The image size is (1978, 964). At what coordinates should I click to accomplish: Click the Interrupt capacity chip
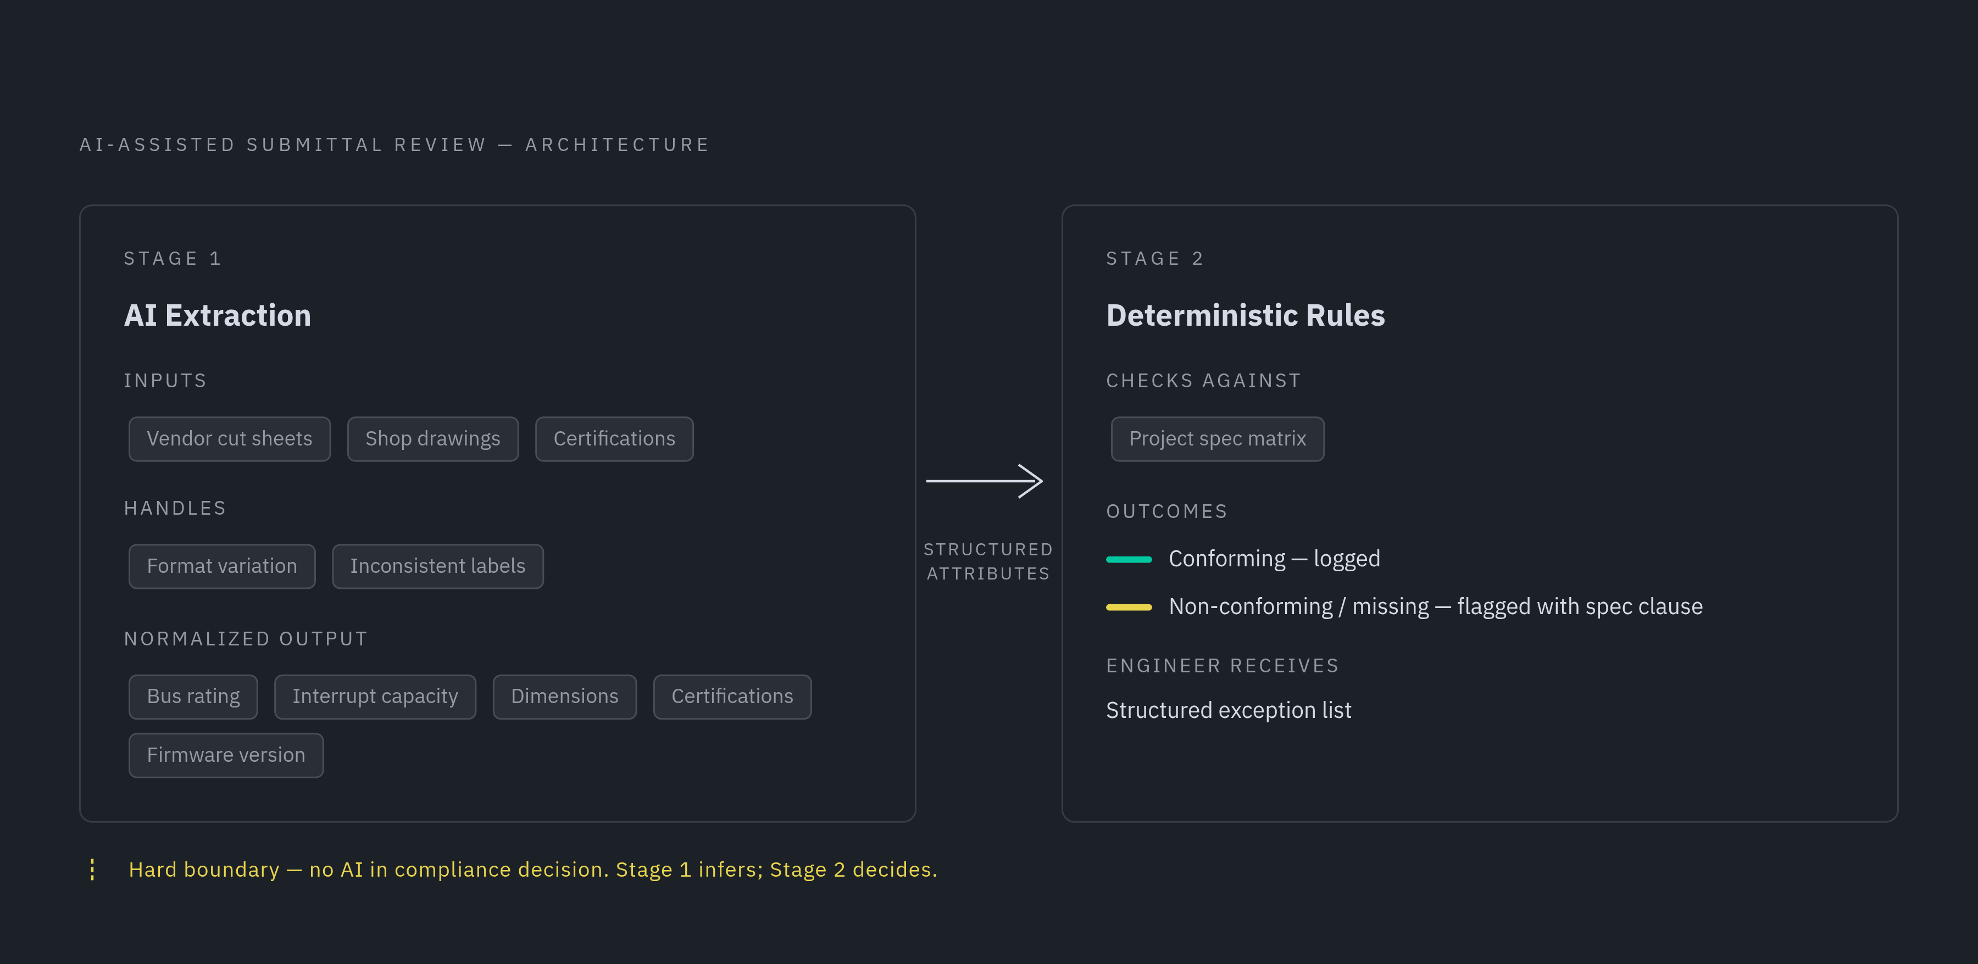point(375,697)
